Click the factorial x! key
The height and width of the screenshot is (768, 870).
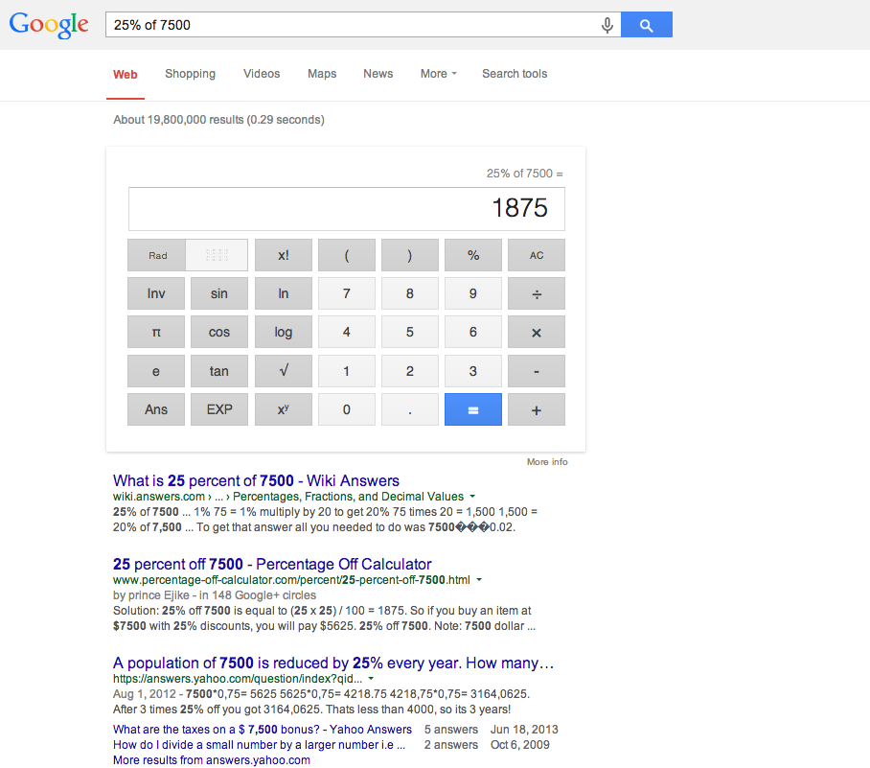point(284,255)
